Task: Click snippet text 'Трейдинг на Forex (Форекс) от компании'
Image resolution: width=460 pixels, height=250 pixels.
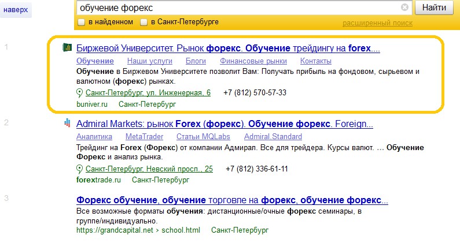Action: point(149,148)
